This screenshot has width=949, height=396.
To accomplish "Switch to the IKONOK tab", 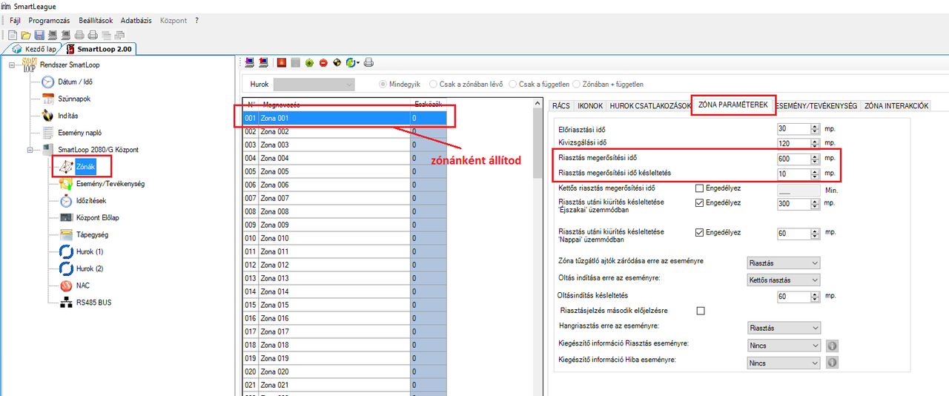I will (x=590, y=106).
